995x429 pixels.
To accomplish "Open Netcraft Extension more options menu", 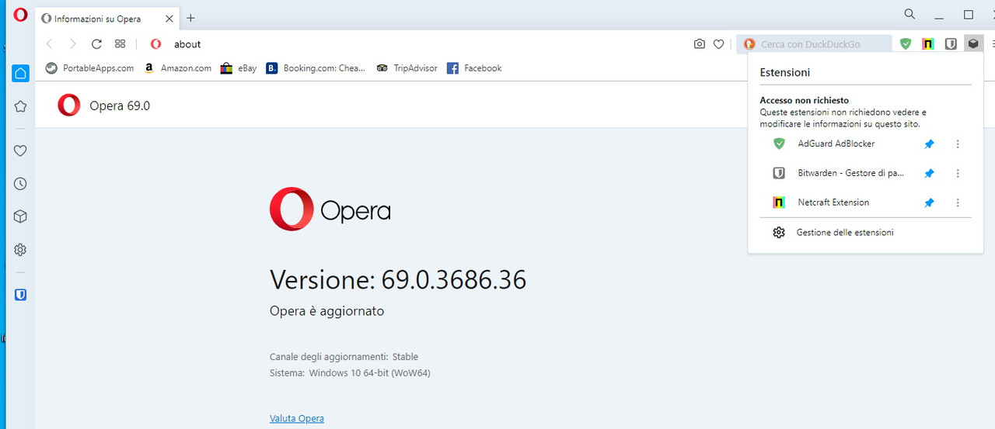I will pyautogui.click(x=958, y=202).
